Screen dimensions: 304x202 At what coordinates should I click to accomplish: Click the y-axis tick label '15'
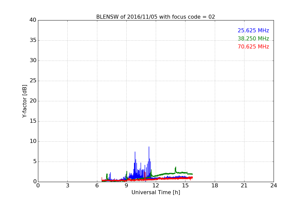(x=33, y=121)
